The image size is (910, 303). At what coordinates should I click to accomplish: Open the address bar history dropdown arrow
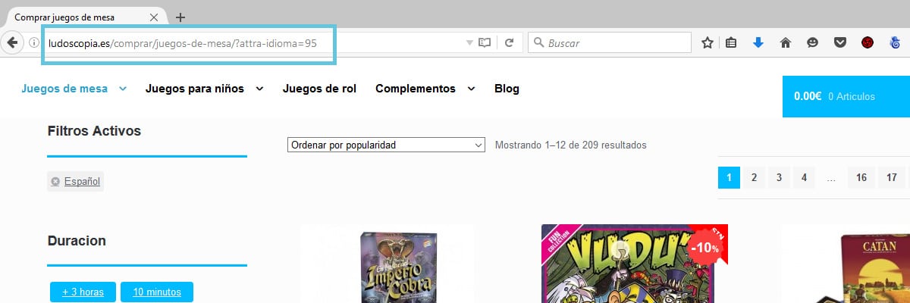470,43
